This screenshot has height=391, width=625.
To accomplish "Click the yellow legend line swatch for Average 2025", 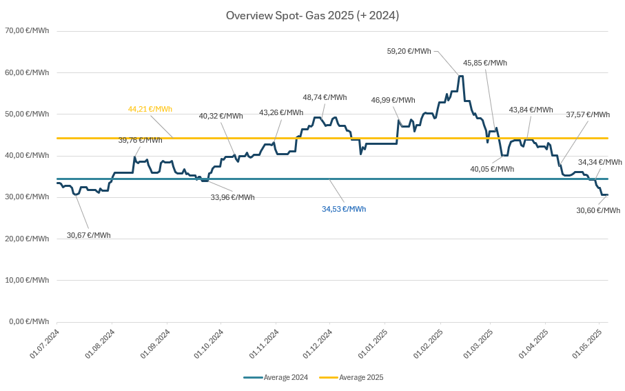I will (x=329, y=377).
